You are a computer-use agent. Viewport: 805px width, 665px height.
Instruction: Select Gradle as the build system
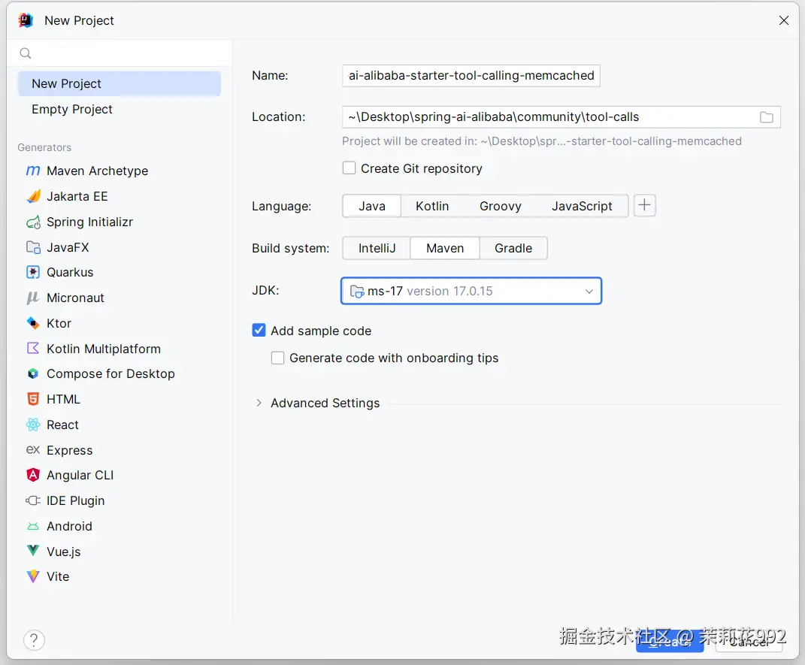(513, 248)
